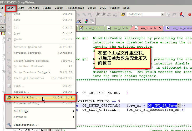The width and height of the screenshot is (192, 131).
Task: Start the debug session magnifier icon
Action: (x=181, y=14)
